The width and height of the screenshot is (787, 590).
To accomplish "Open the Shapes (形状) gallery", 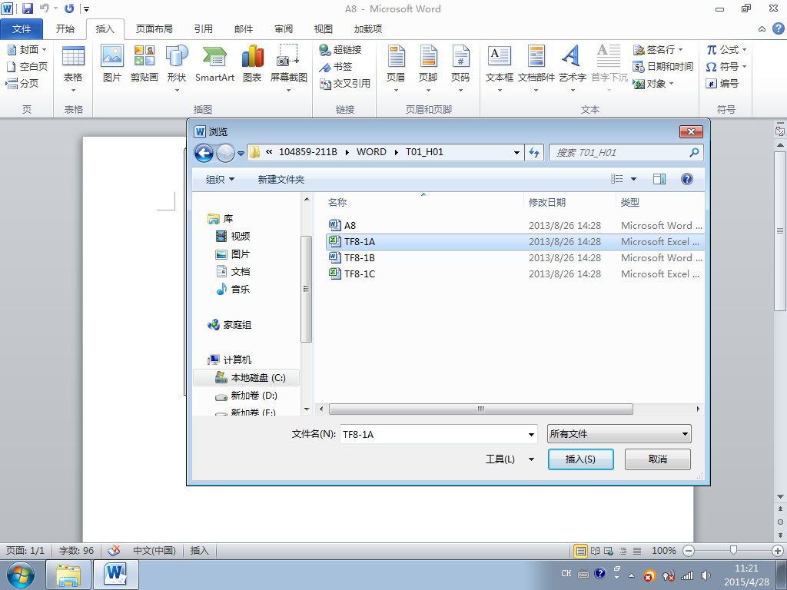I will click(177, 68).
